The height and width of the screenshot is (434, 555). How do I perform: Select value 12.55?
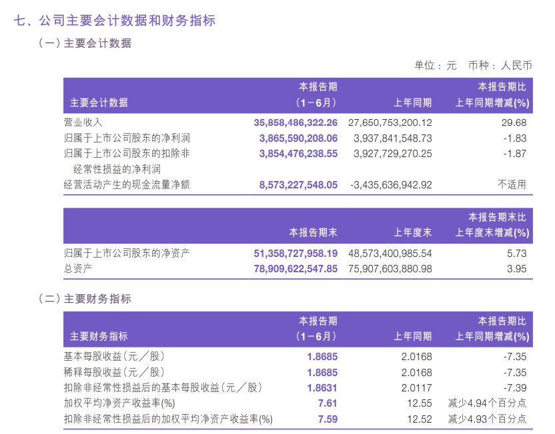(420, 403)
